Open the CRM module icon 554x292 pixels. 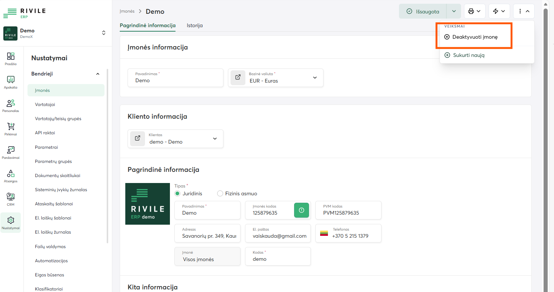click(11, 198)
